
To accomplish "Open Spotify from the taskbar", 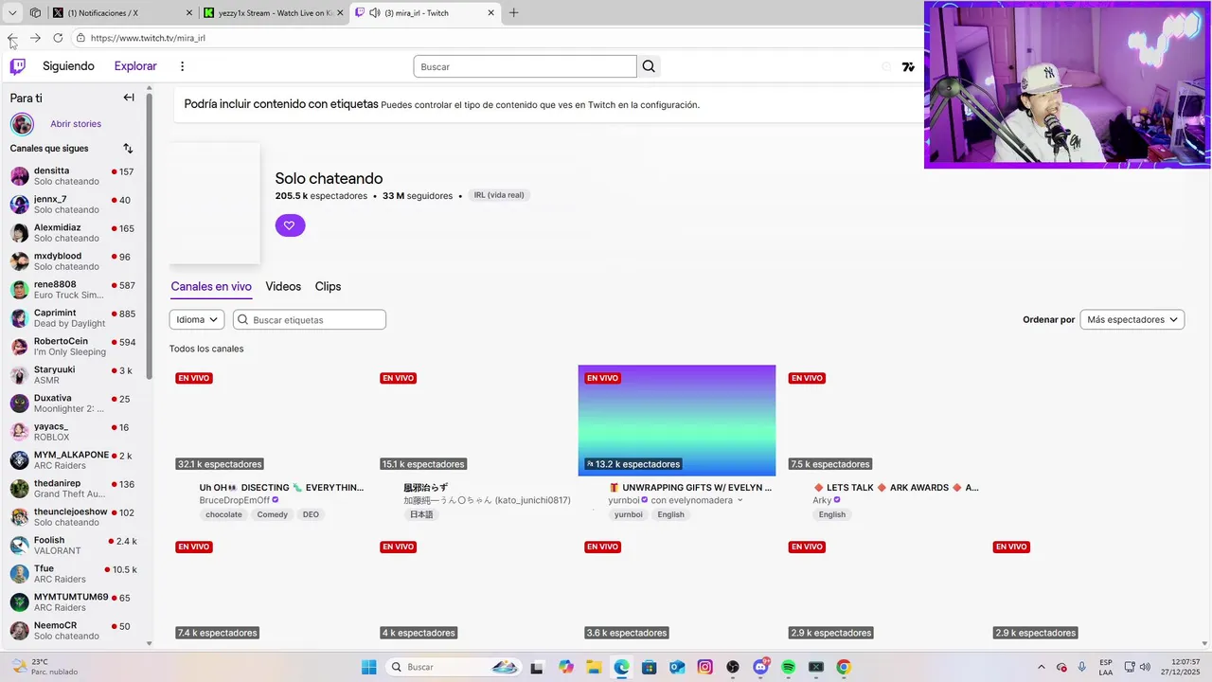I will point(789,667).
